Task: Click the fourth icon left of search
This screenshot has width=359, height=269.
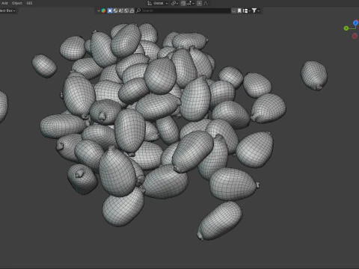Action: [121, 10]
